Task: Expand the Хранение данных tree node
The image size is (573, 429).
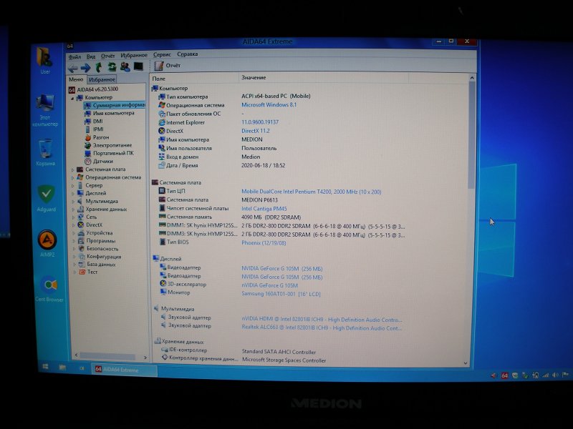Action: (x=72, y=209)
